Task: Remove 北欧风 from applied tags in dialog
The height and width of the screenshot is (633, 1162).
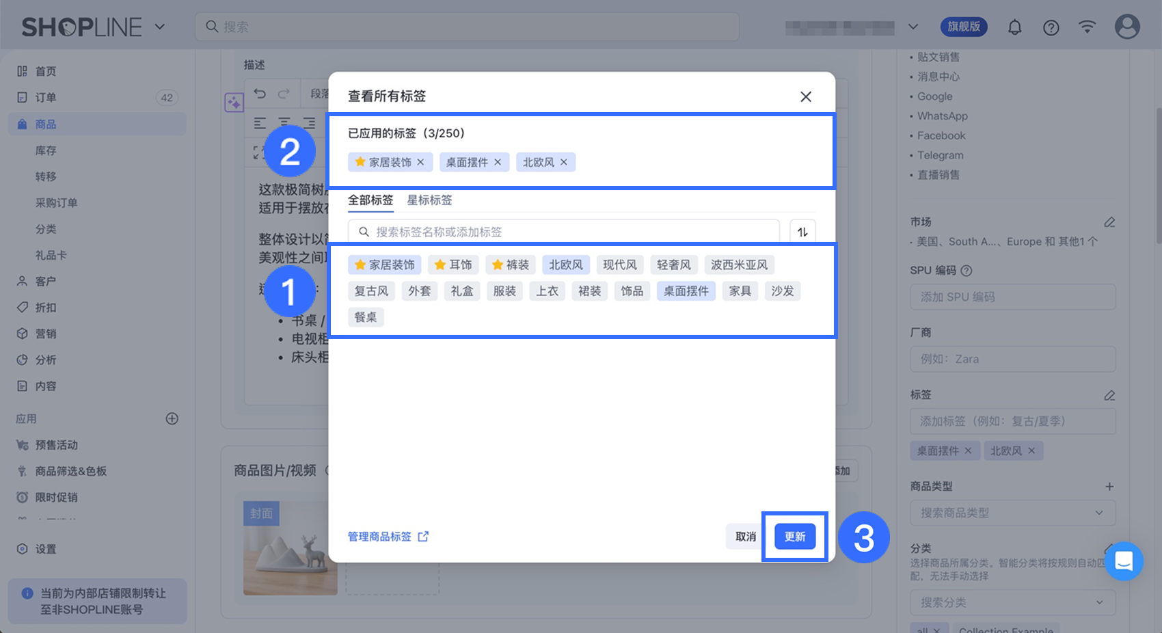Action: tap(564, 162)
